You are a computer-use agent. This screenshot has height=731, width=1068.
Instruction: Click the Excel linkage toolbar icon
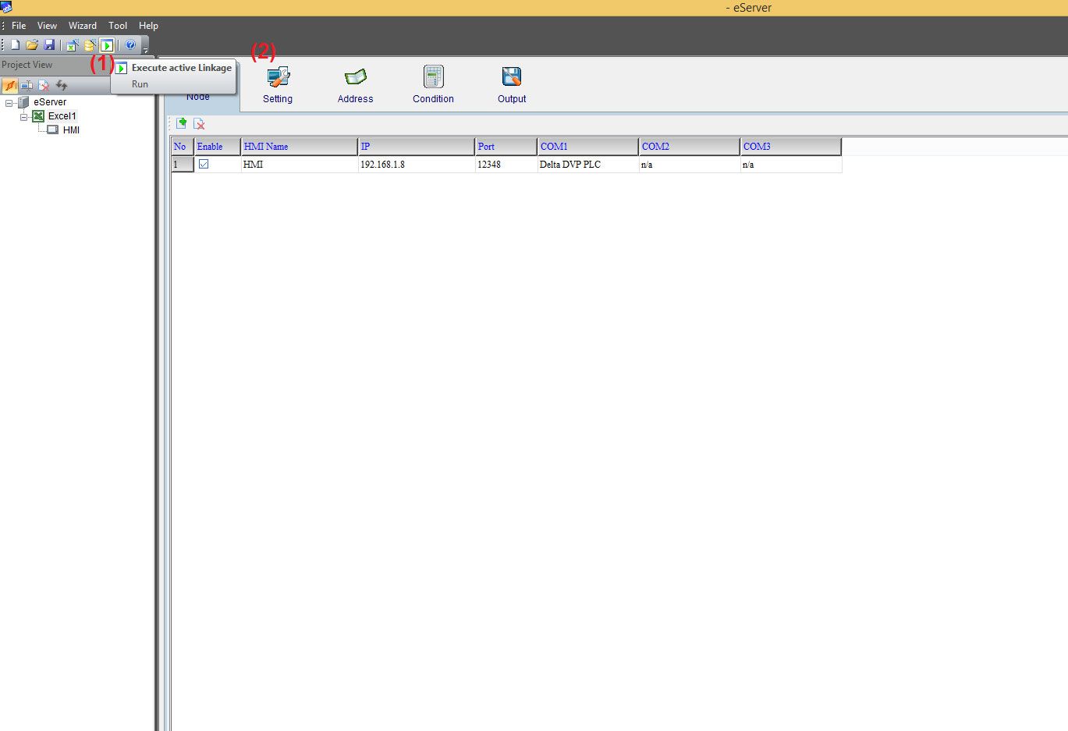click(x=72, y=45)
